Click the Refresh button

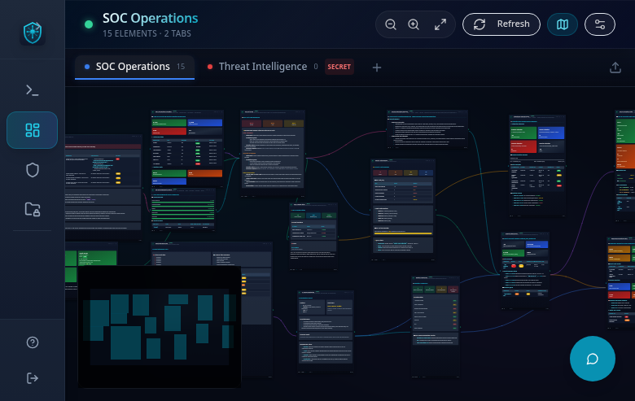501,24
